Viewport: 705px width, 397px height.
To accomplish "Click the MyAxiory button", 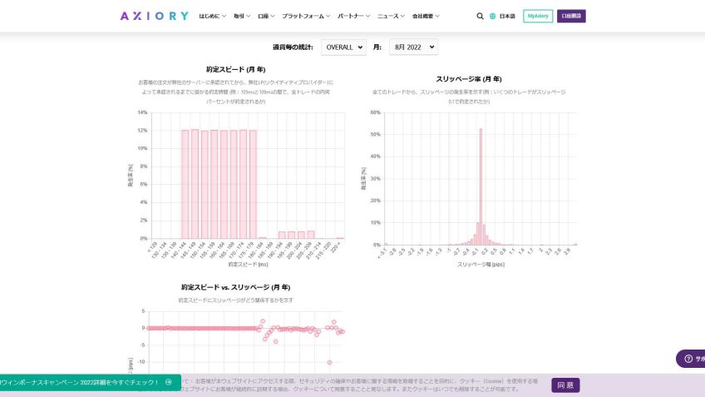I will coord(538,16).
